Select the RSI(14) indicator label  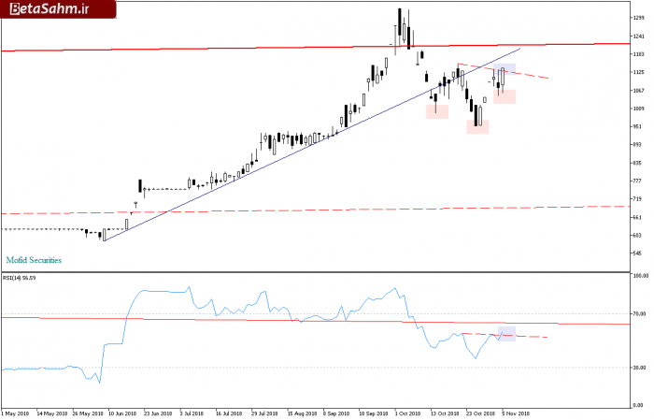pos(20,278)
